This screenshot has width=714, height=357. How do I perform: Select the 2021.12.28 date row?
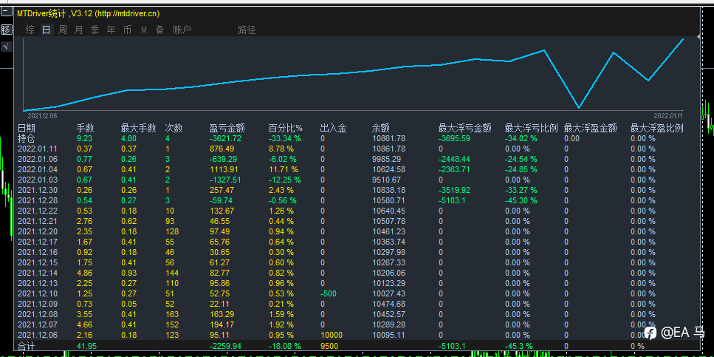click(x=357, y=200)
